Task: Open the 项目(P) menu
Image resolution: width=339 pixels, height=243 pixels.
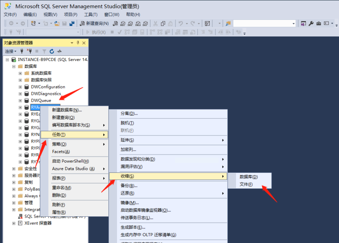Action: click(71, 14)
